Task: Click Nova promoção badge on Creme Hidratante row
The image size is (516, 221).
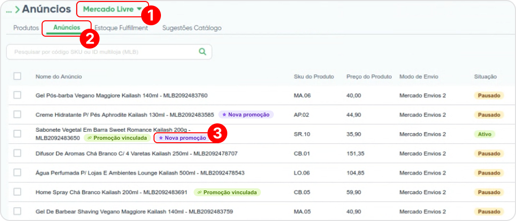Action: point(246,114)
